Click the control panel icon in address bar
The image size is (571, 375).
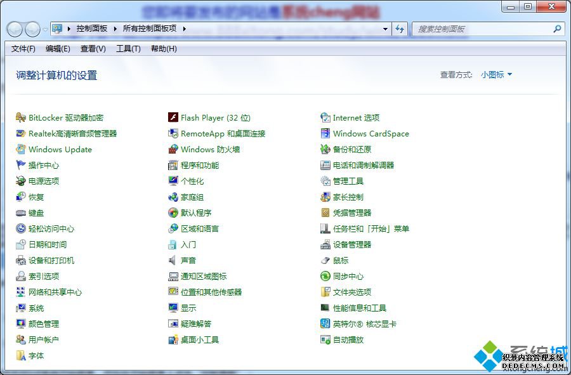coord(57,29)
